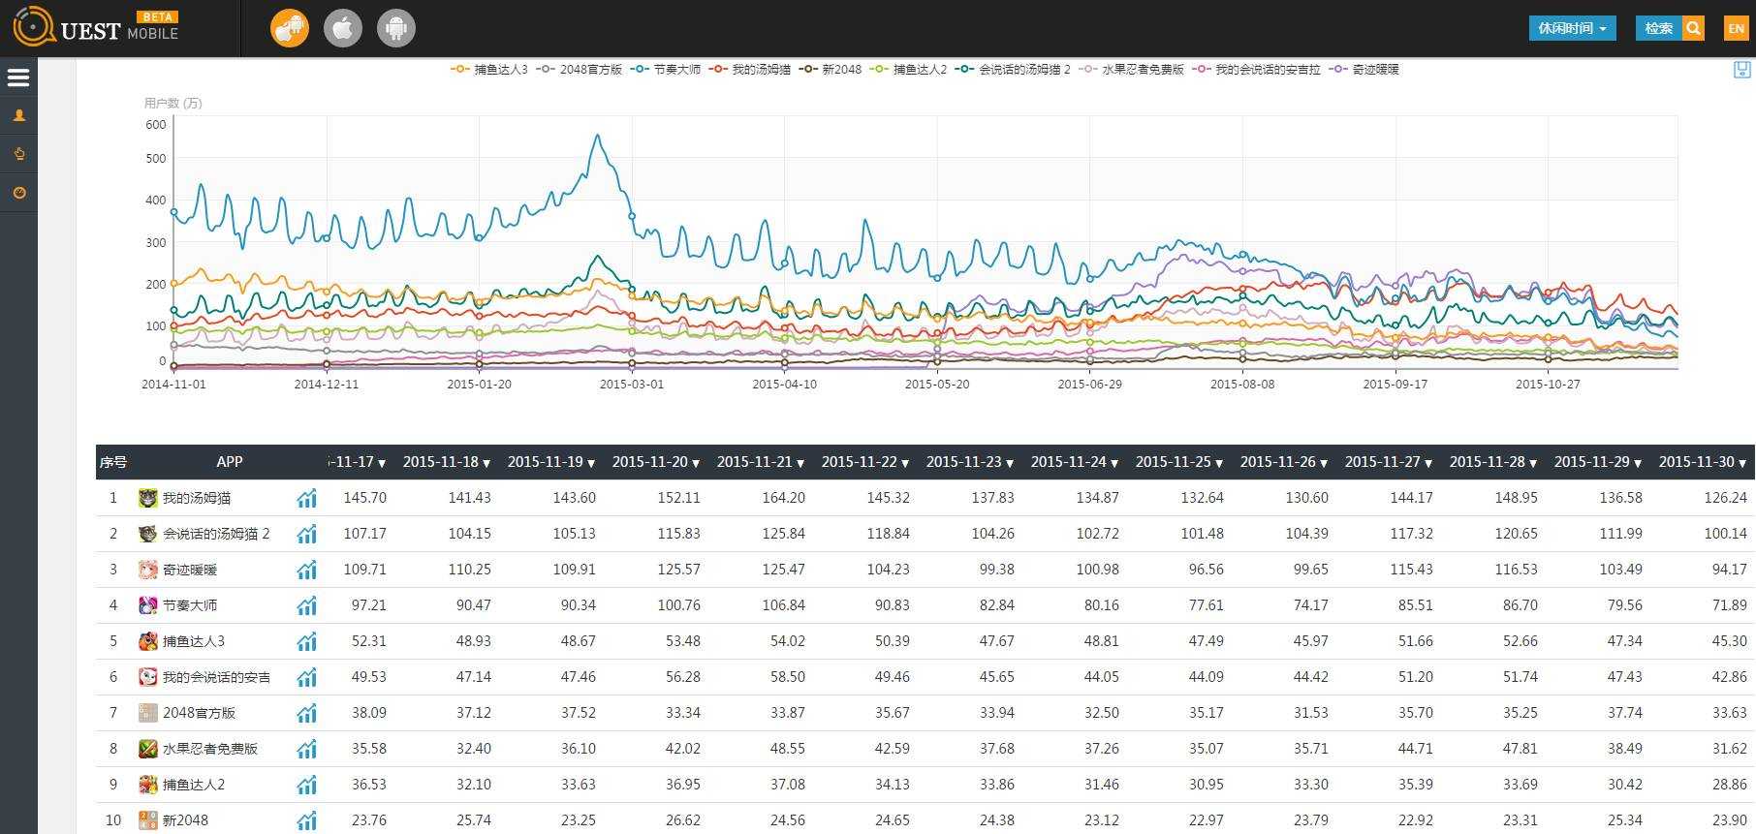Click the 会说话的汤姆猫 2 app row

pyautogui.click(x=215, y=534)
